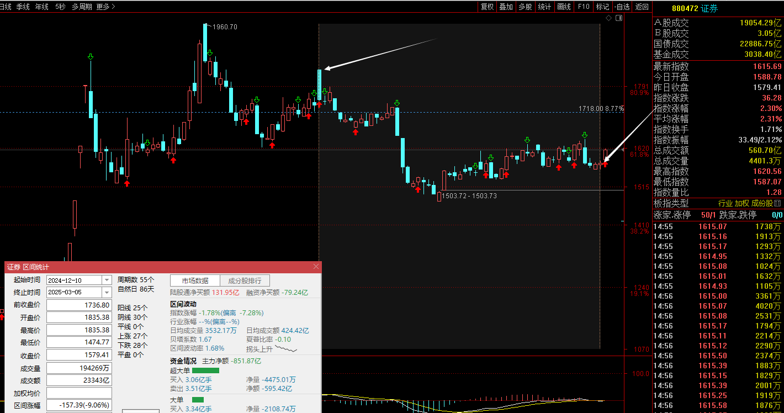
Task: Click the 1503.72 - 1503.73 low label
Action: (x=470, y=196)
